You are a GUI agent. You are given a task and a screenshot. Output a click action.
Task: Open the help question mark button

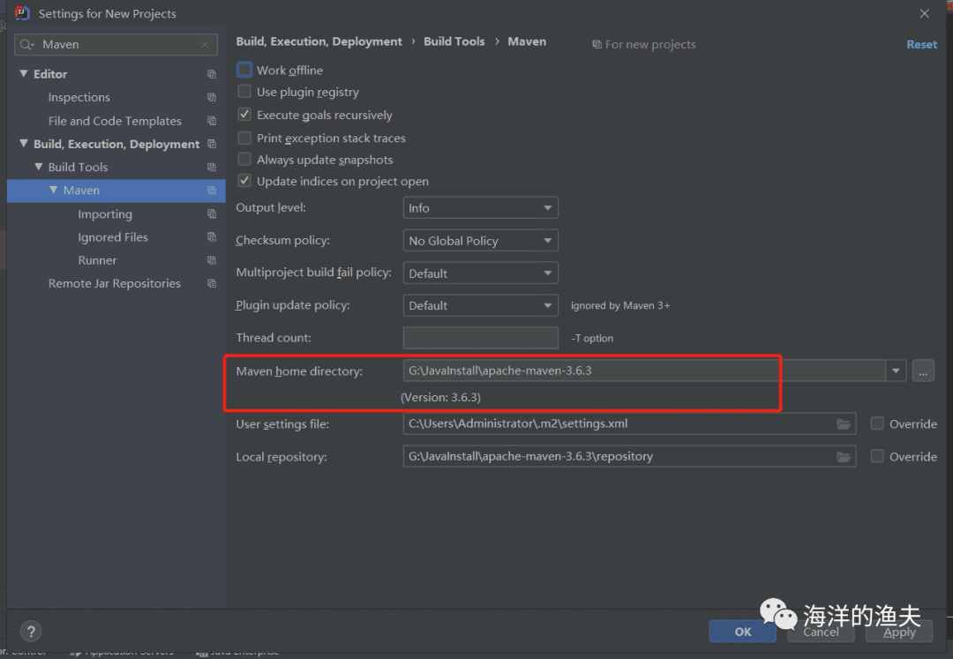tap(31, 632)
